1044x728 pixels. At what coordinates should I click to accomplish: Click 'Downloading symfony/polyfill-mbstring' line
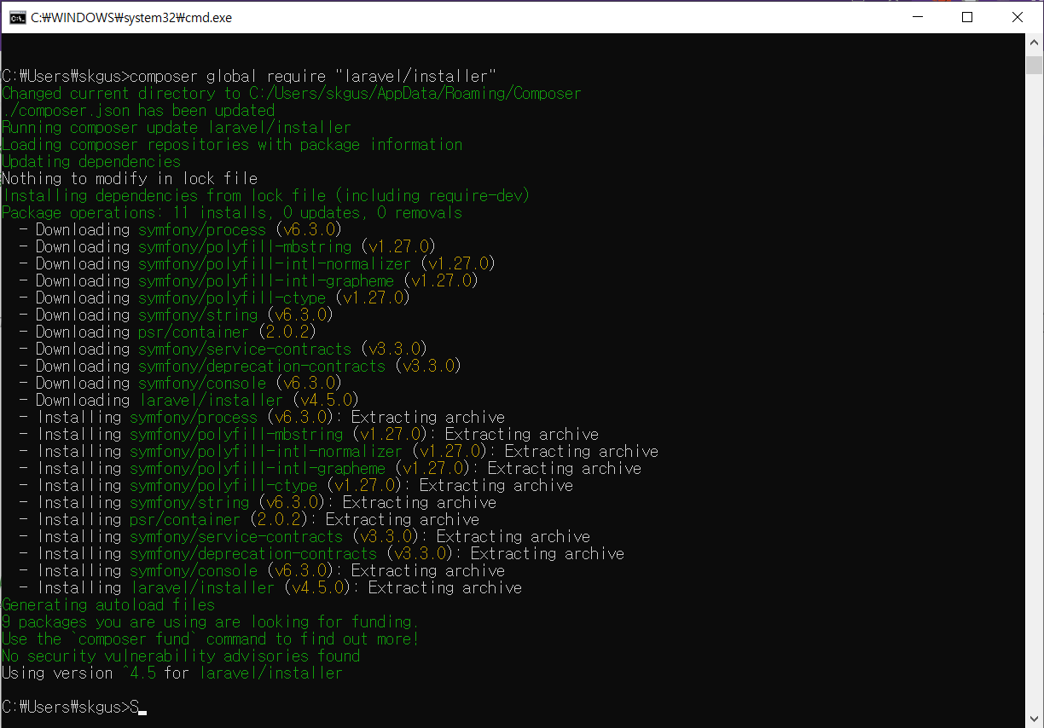tap(227, 246)
